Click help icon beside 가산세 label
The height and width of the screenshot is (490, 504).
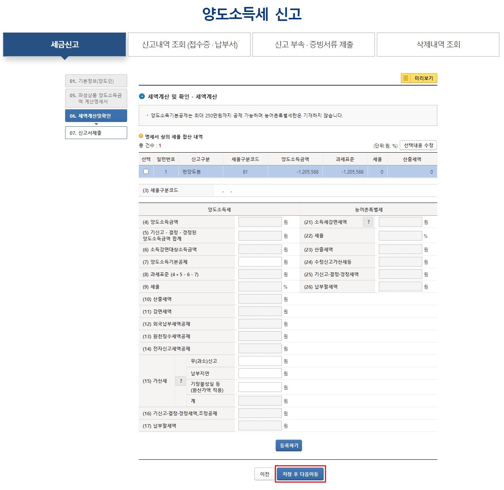tap(181, 381)
